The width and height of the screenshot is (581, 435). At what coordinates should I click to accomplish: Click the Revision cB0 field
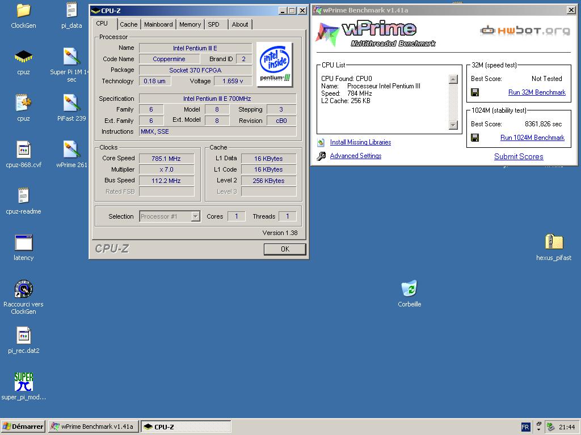click(x=281, y=121)
